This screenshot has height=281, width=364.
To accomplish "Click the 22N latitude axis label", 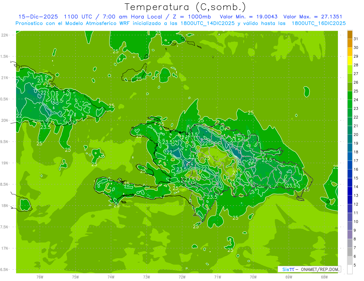I will tap(5, 35).
